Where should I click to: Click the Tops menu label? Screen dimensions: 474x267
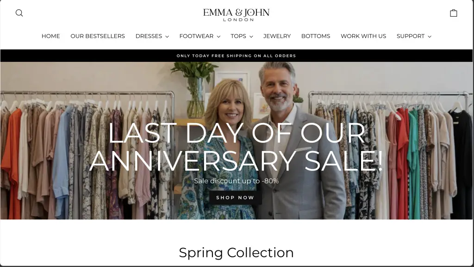(238, 36)
